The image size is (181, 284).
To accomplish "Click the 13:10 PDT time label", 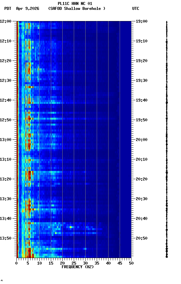I will [6, 159].
